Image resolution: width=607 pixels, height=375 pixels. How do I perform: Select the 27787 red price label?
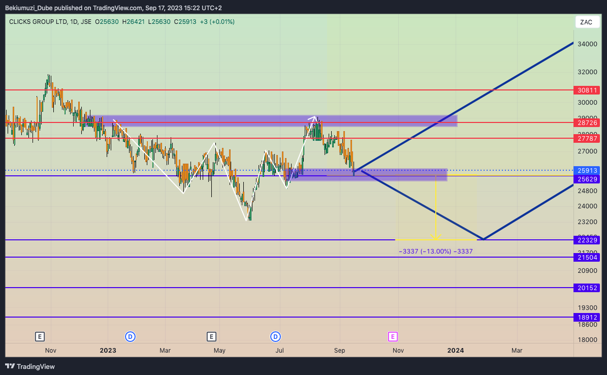click(x=587, y=138)
